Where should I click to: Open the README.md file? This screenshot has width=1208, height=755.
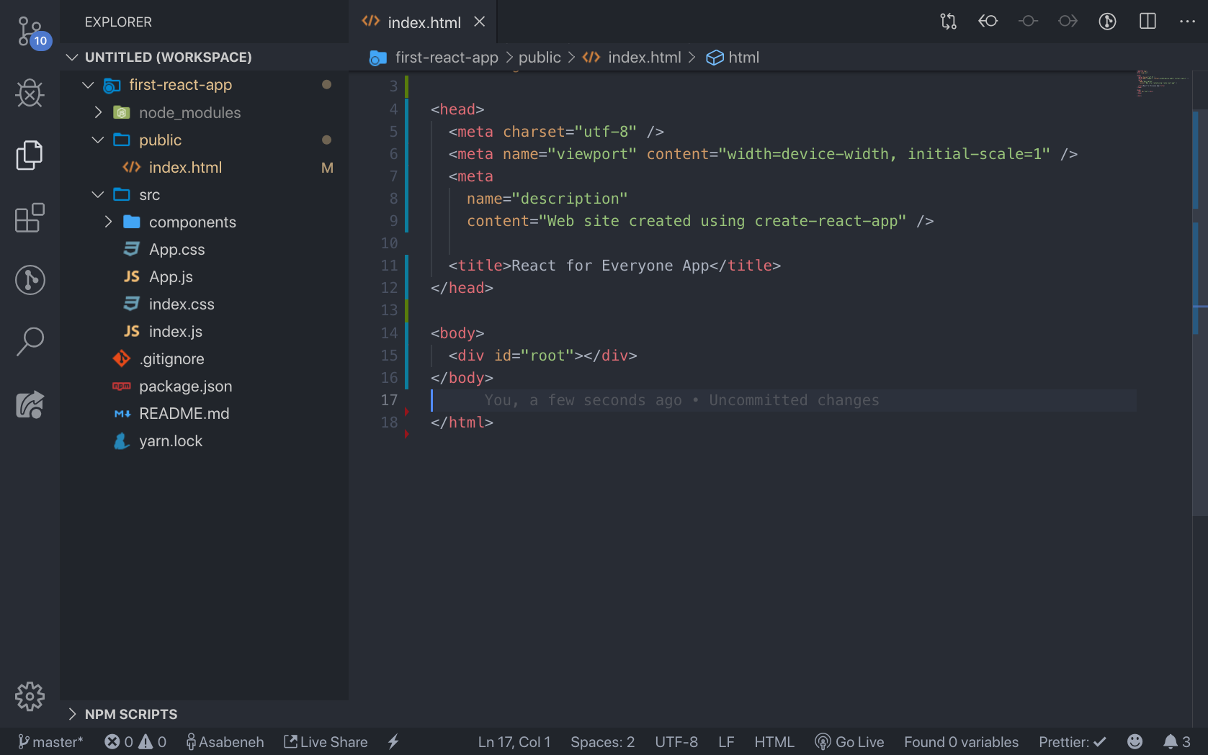(x=205, y=413)
